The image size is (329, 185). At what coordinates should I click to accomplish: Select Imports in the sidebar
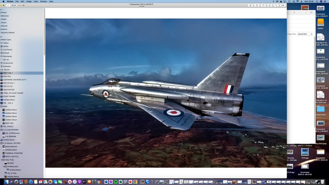[4, 29]
